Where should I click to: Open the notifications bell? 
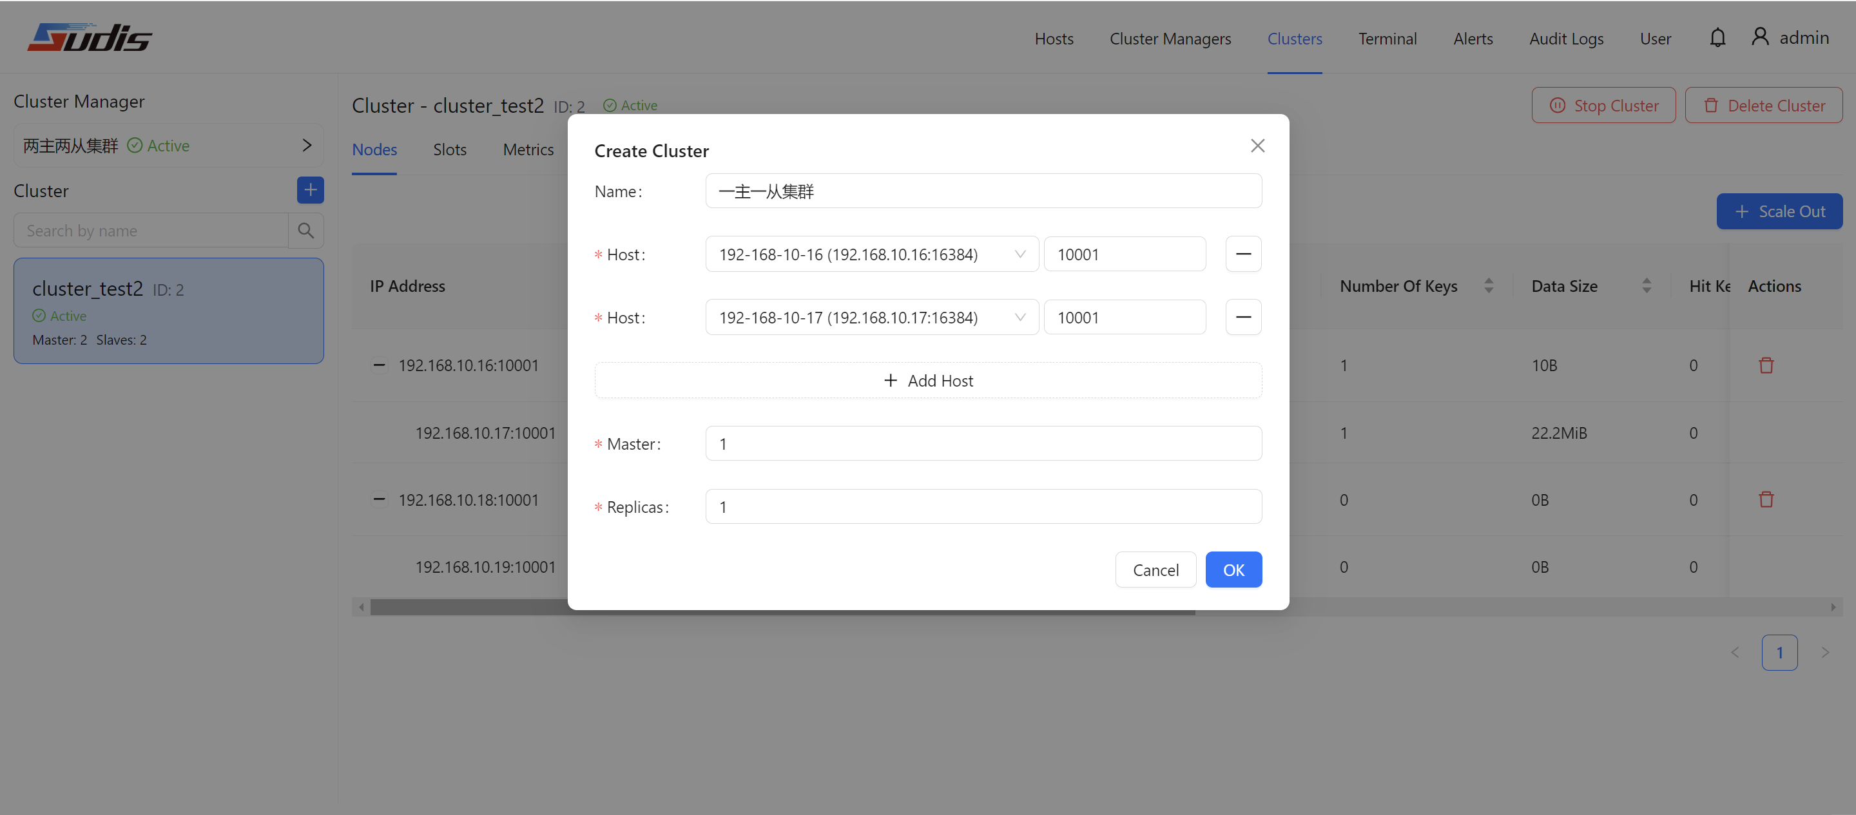point(1717,37)
